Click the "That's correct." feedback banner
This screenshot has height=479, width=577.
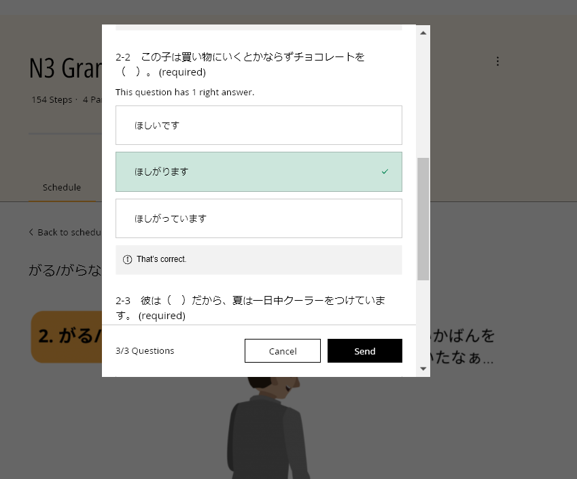[258, 260]
